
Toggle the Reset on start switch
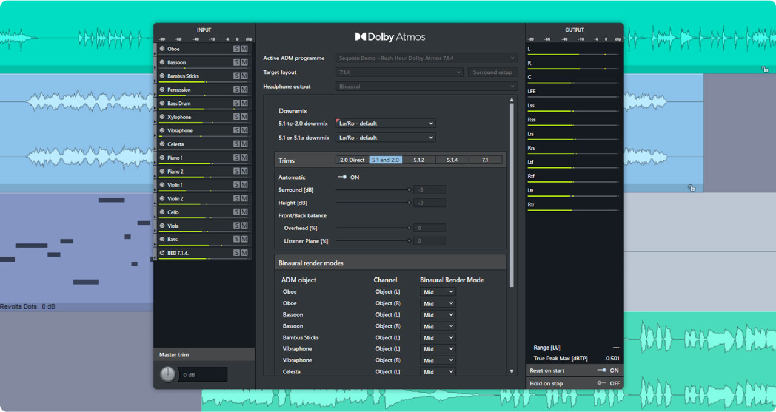(601, 370)
